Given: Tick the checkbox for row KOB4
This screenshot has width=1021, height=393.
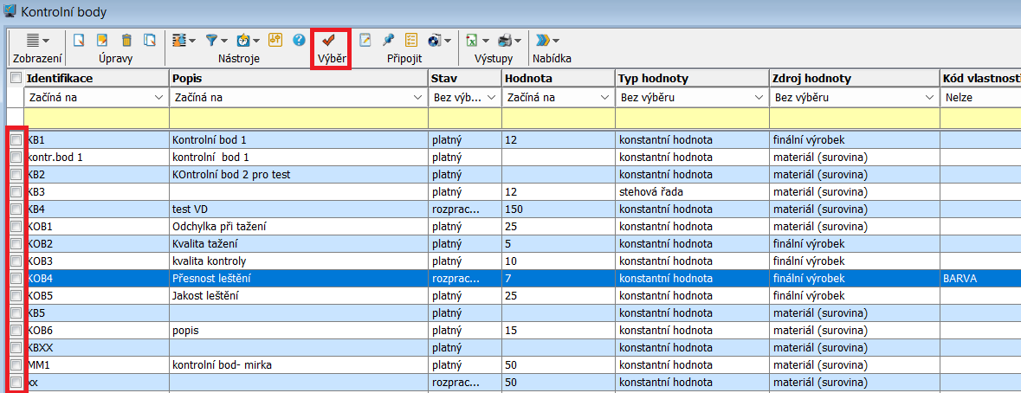Looking at the screenshot, I should pos(16,278).
